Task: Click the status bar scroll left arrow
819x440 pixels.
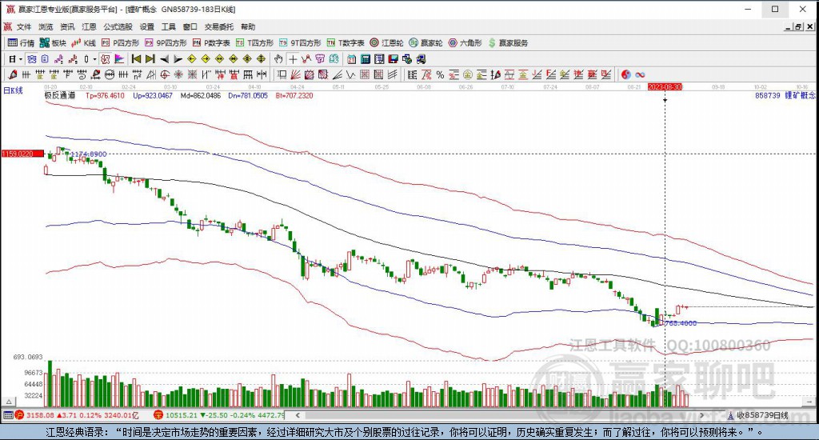Action: pos(298,415)
